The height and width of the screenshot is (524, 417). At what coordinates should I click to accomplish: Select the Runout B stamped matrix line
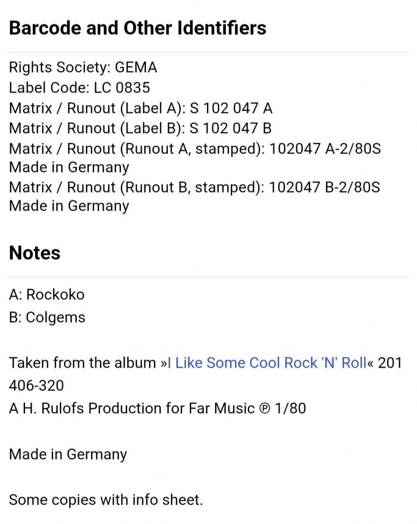click(x=195, y=187)
